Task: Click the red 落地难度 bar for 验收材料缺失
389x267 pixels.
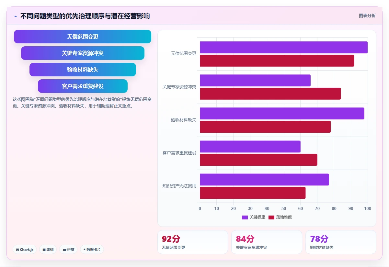Action: point(265,127)
